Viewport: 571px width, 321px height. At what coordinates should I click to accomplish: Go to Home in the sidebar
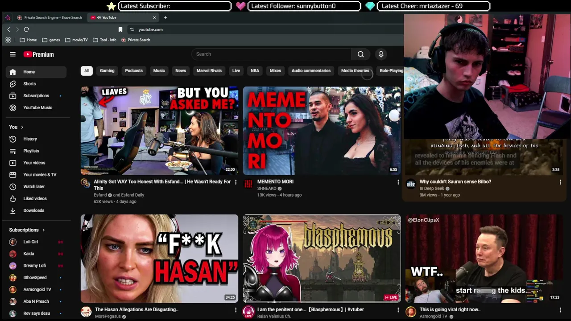[x=36, y=72]
